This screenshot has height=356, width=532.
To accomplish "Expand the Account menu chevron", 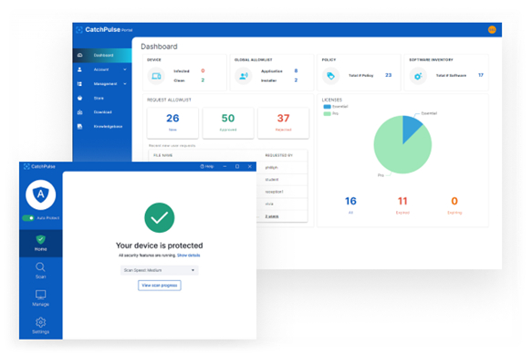I will [125, 69].
